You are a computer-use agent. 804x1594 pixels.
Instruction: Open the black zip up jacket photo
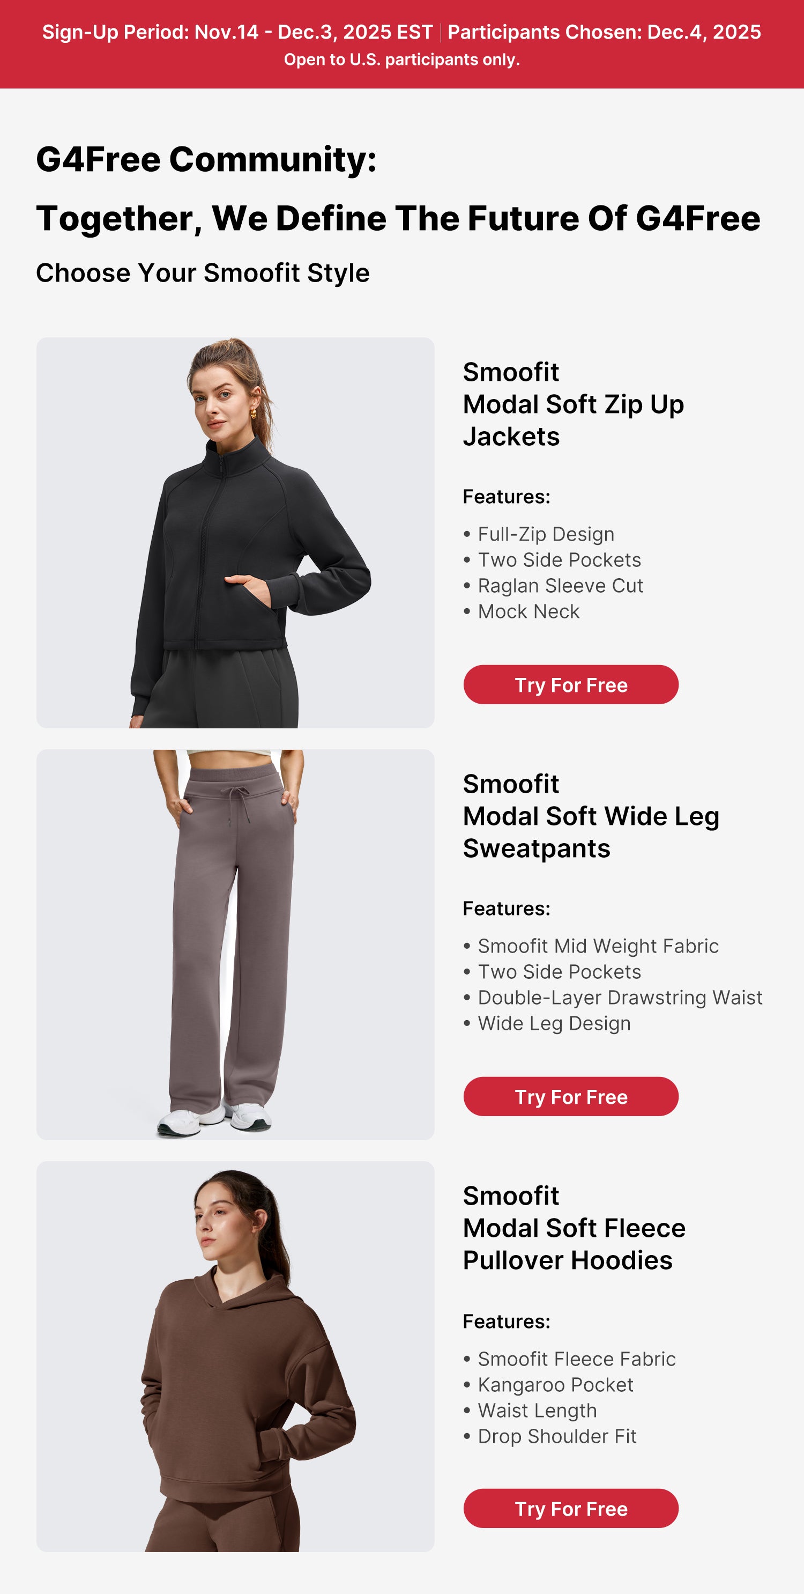236,533
